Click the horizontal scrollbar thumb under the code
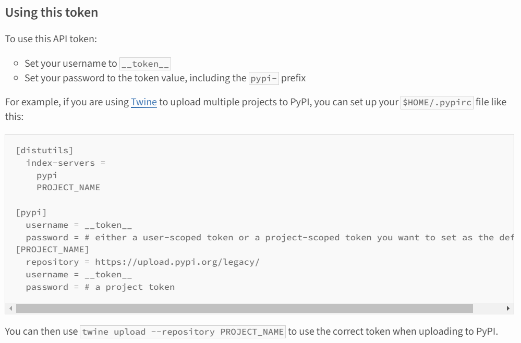521x343 pixels. (x=244, y=309)
